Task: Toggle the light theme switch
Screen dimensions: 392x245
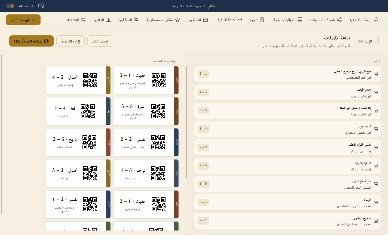Action: 10,6
